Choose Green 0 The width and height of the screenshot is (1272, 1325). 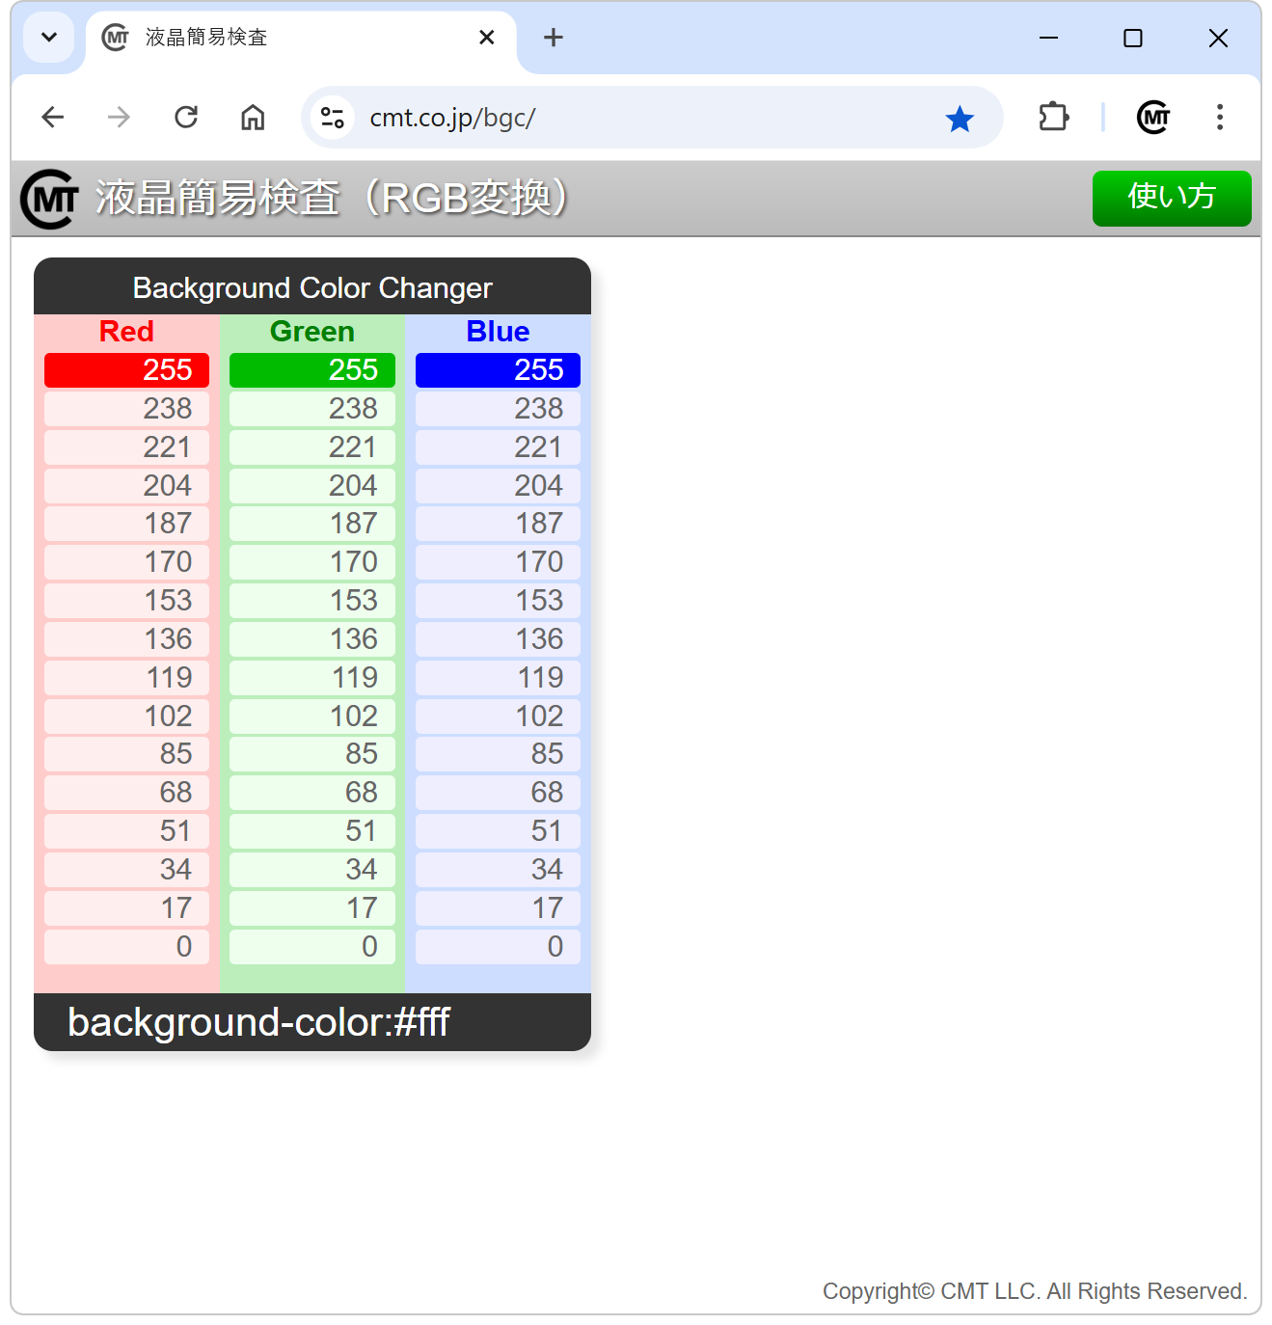[x=312, y=947]
